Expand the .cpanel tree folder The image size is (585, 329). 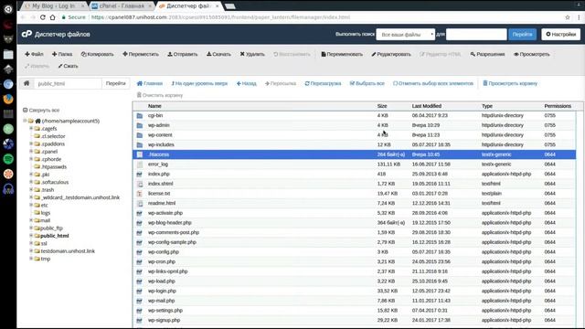pyautogui.click(x=31, y=152)
